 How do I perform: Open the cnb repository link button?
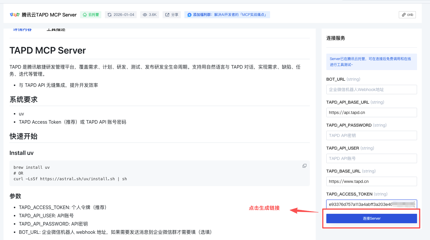coord(407,15)
